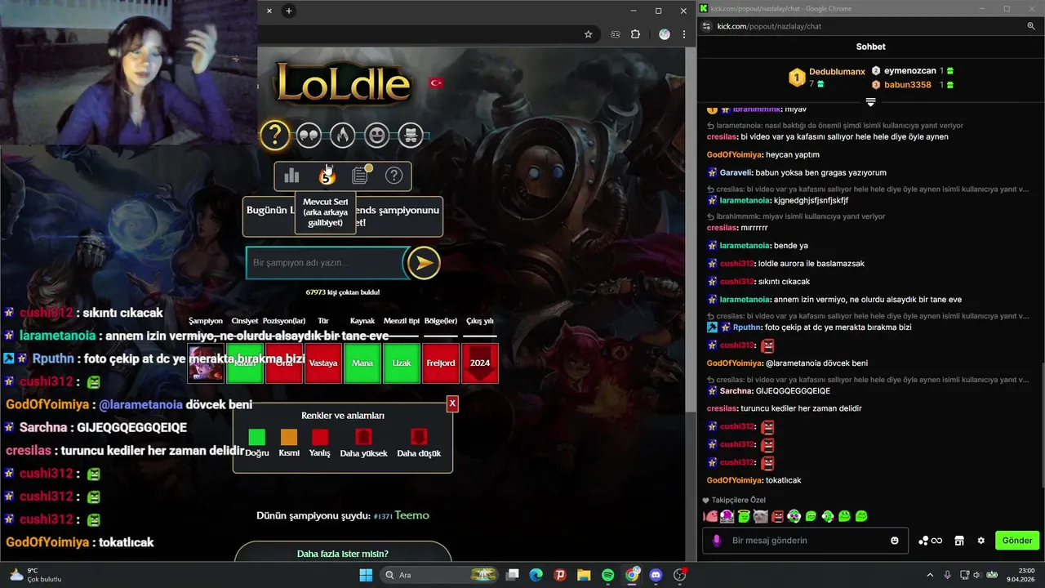The height and width of the screenshot is (588, 1045).
Task: Click the Daha fazla ister misin button
Action: (x=343, y=554)
